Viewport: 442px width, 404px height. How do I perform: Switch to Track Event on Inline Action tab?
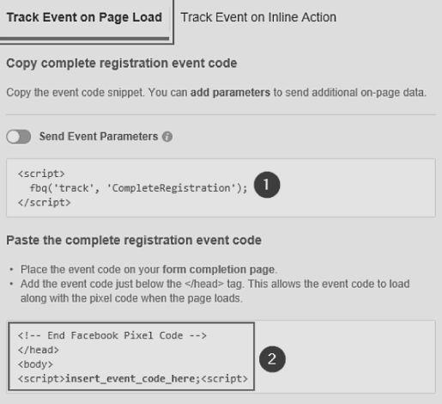click(x=258, y=17)
